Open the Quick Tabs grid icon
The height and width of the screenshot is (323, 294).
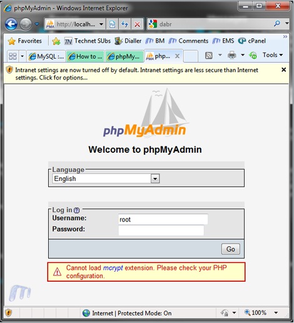pos(13,56)
